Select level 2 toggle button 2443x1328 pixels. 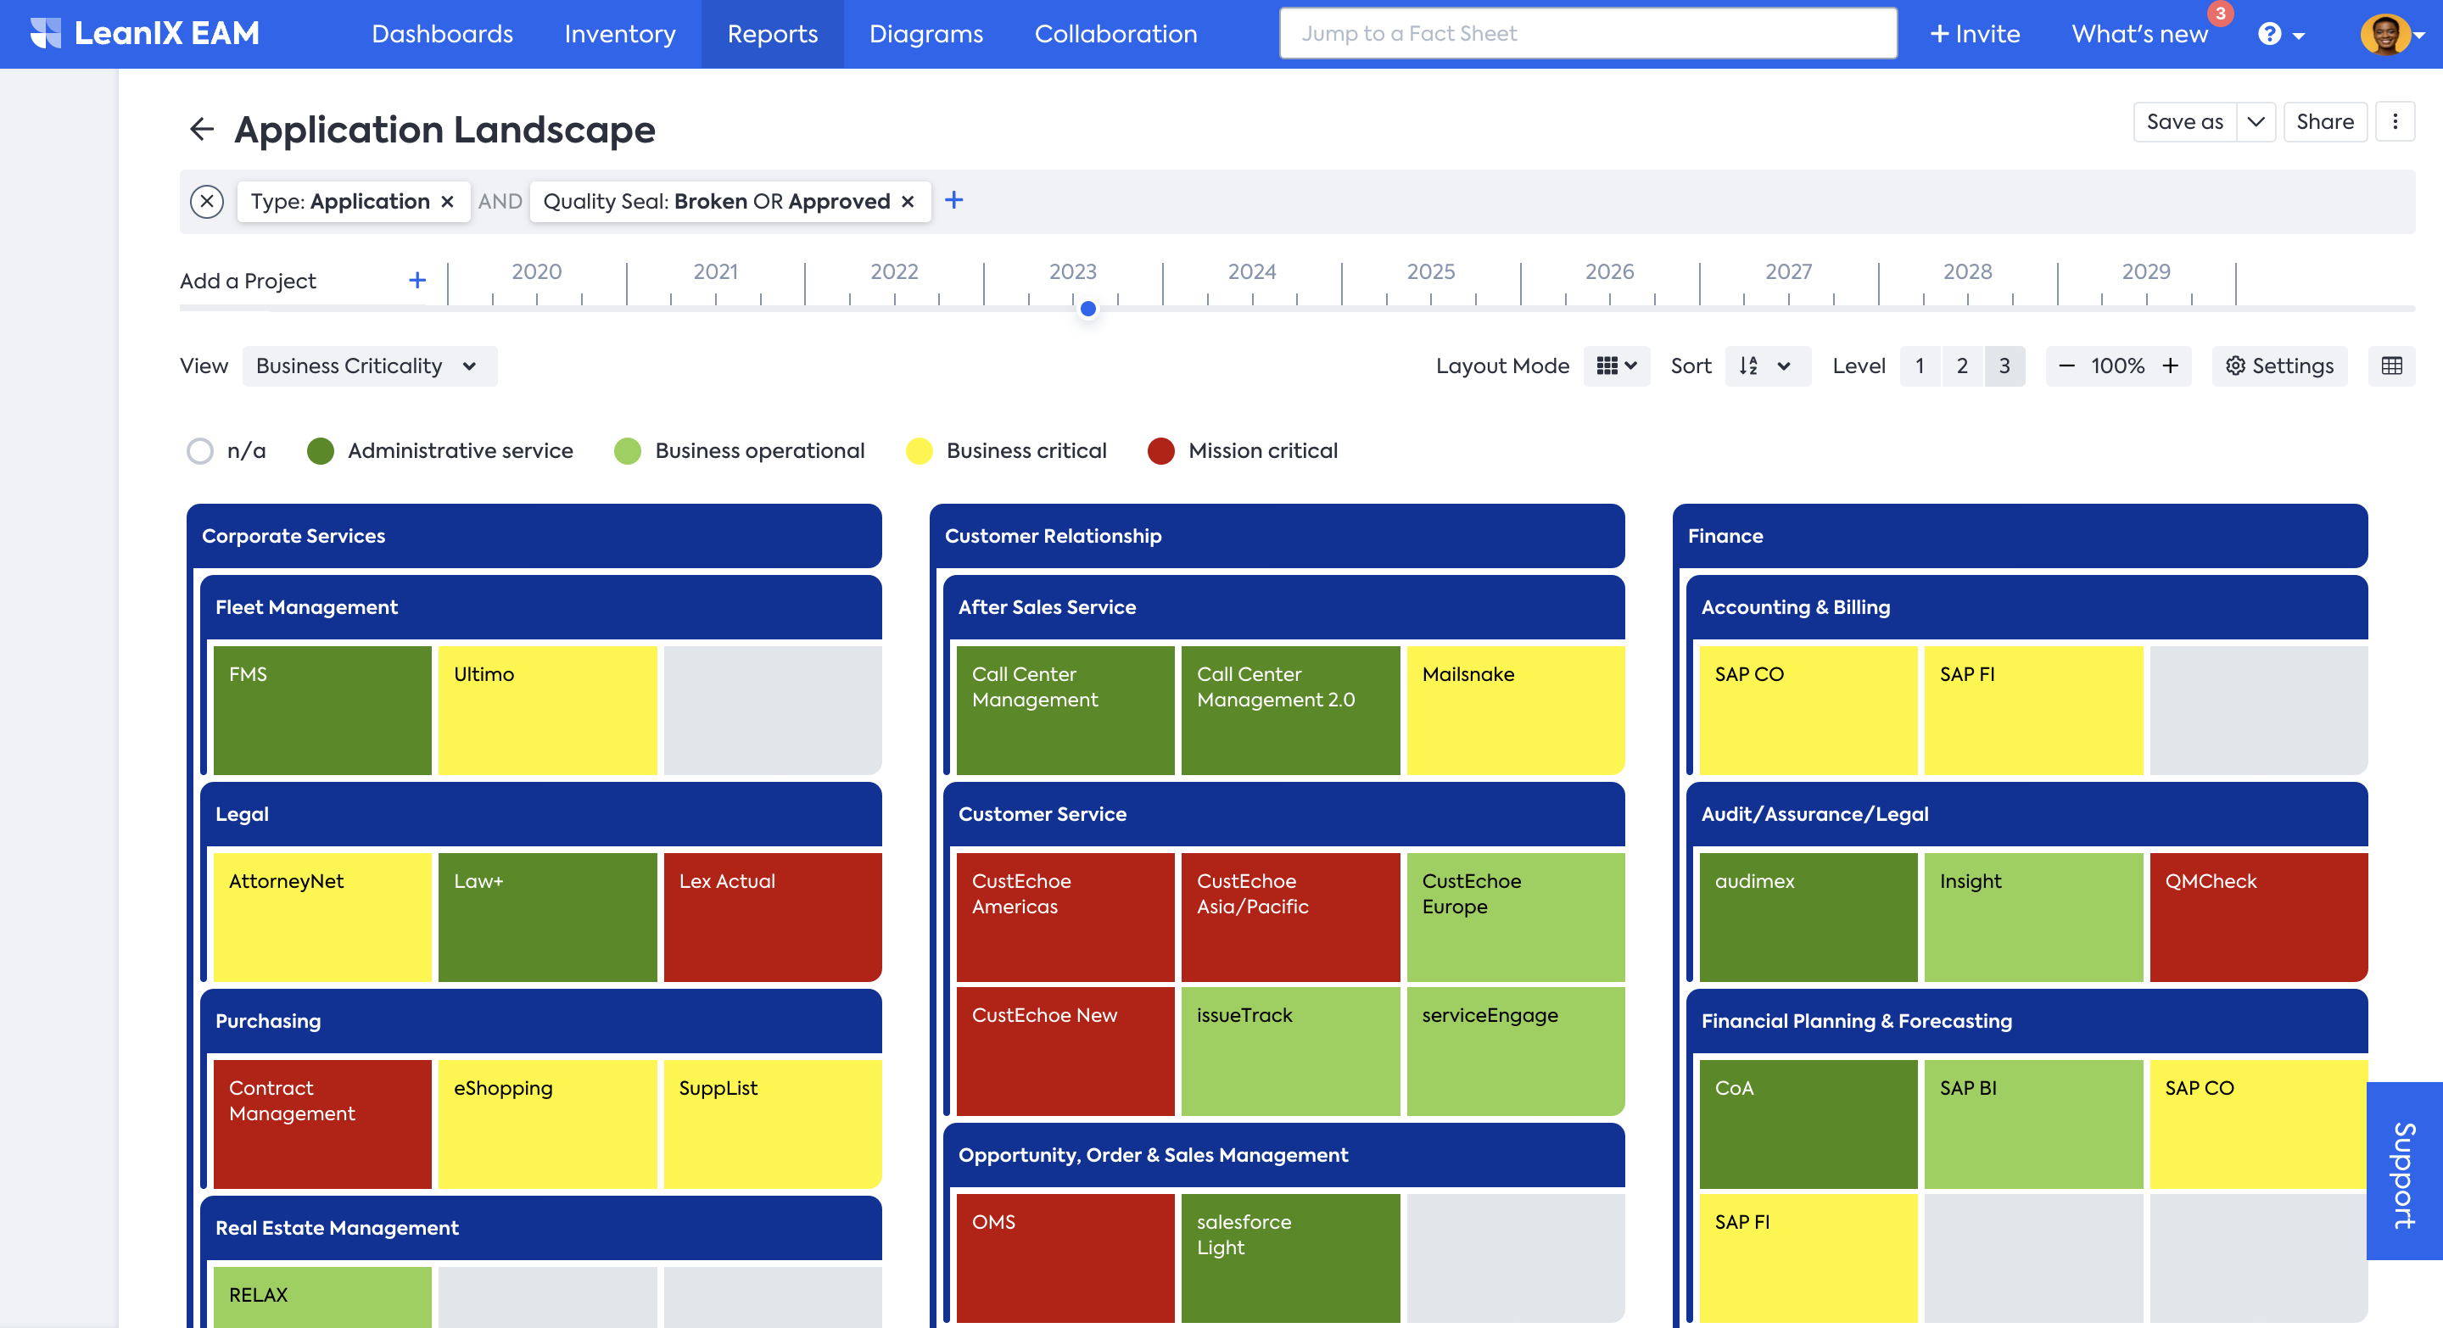point(1962,365)
